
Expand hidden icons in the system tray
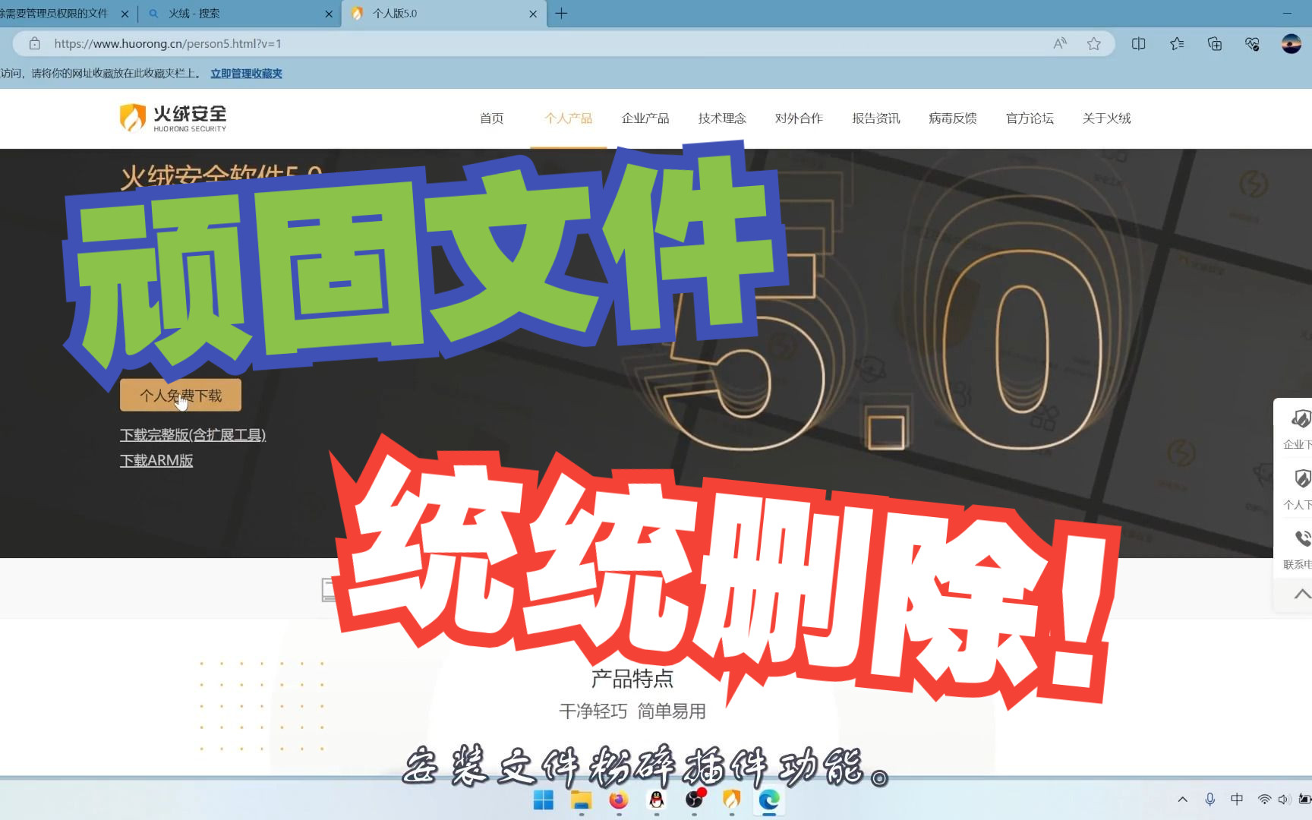pos(1183,799)
